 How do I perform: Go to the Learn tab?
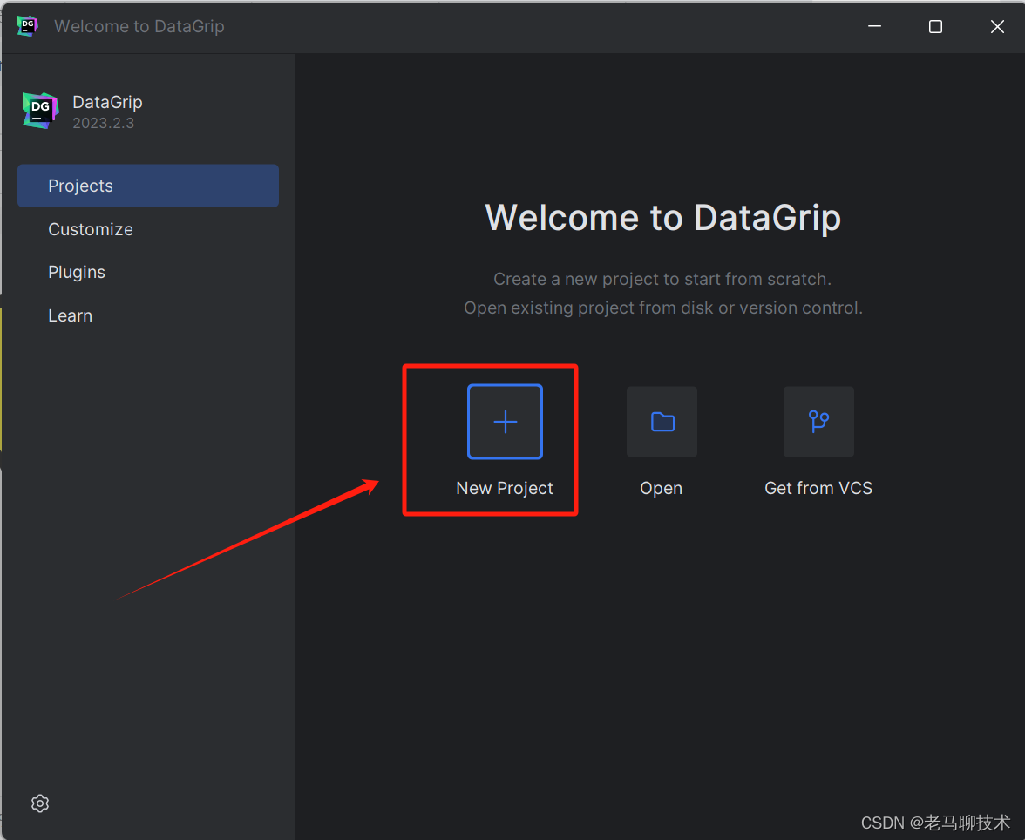tap(148, 315)
